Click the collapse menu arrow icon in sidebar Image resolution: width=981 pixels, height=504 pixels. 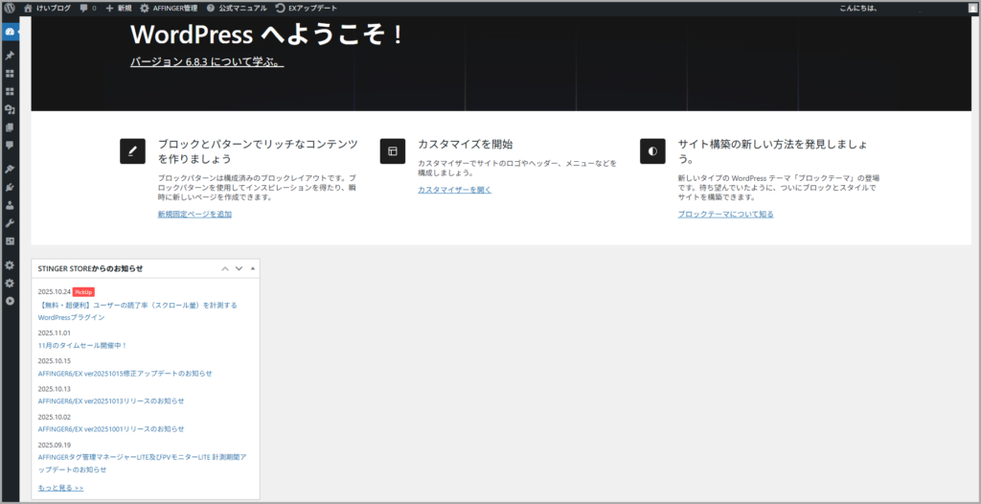pyautogui.click(x=10, y=301)
